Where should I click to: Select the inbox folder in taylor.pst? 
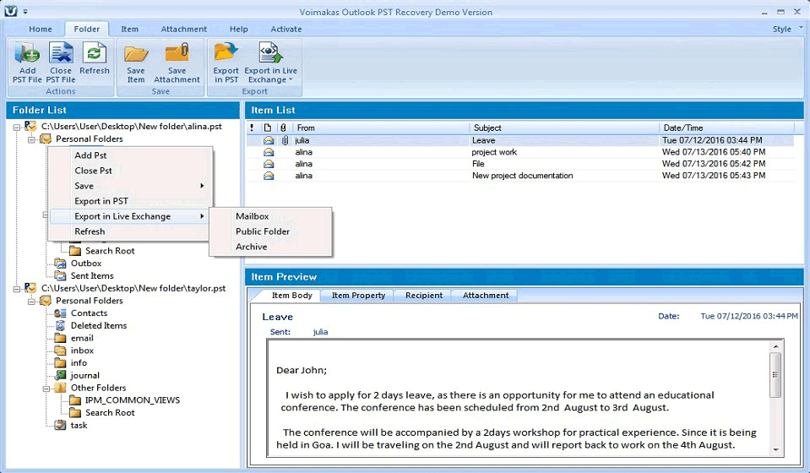coord(82,351)
